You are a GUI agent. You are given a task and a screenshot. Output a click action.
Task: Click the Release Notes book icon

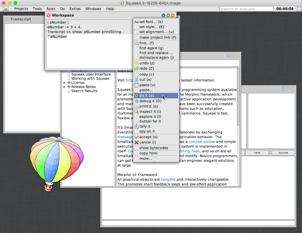point(69,87)
